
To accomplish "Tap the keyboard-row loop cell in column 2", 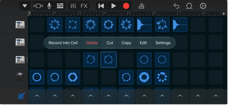I will tap(55, 77).
